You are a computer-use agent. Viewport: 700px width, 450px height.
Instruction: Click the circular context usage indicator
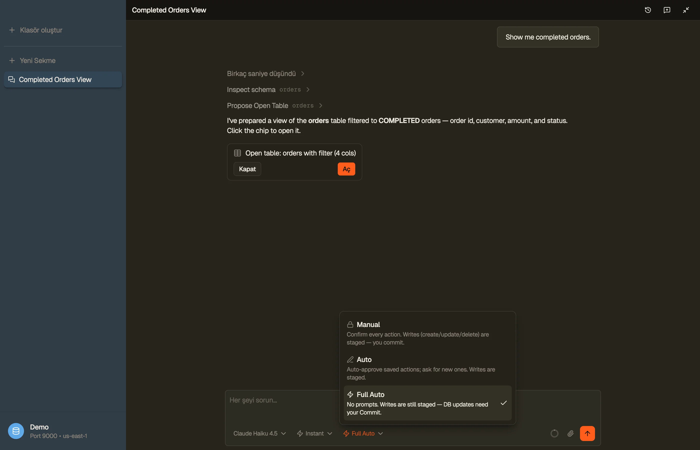click(x=554, y=433)
